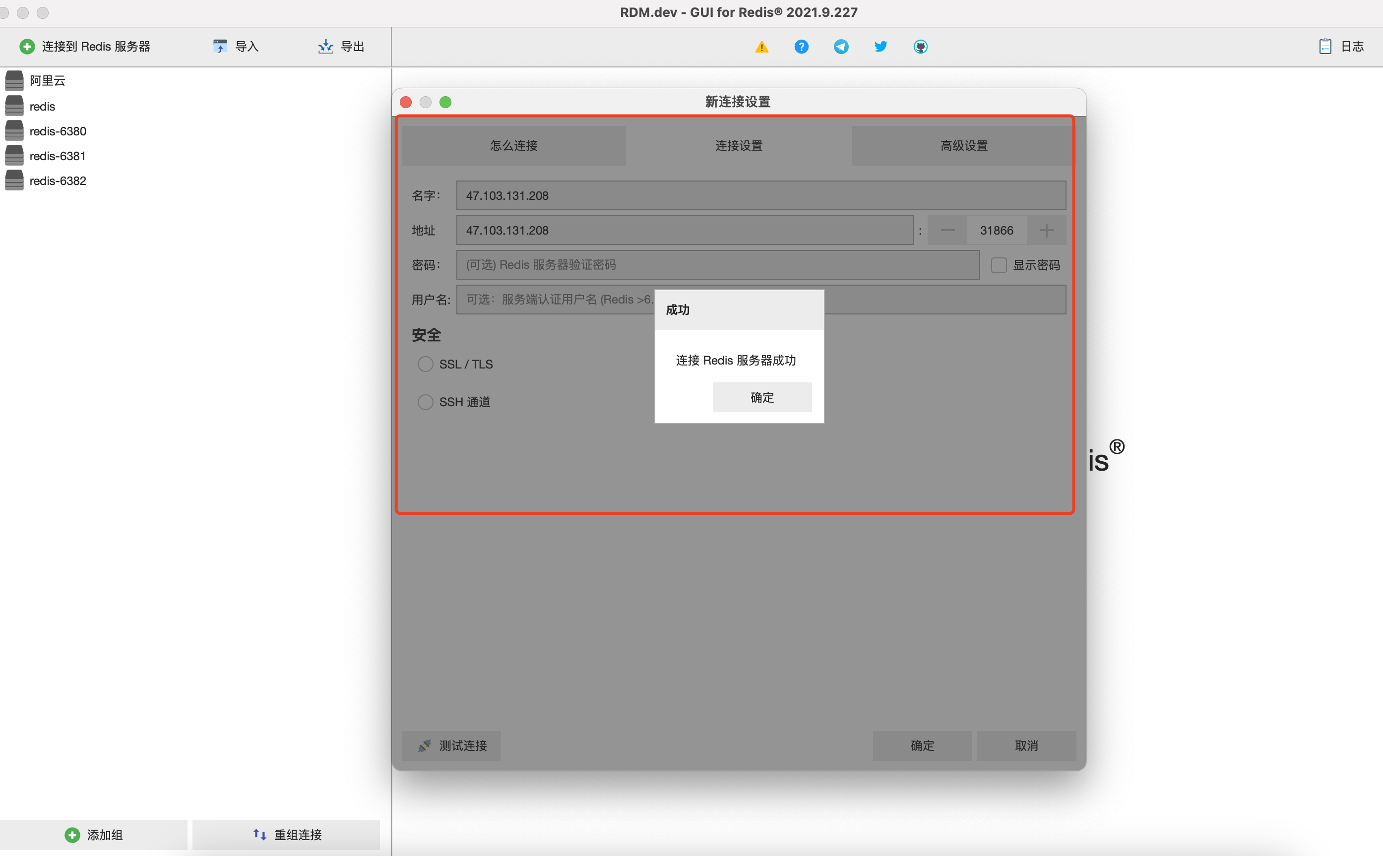
Task: Click the arrows icon of 重组连接
Action: [x=260, y=835]
